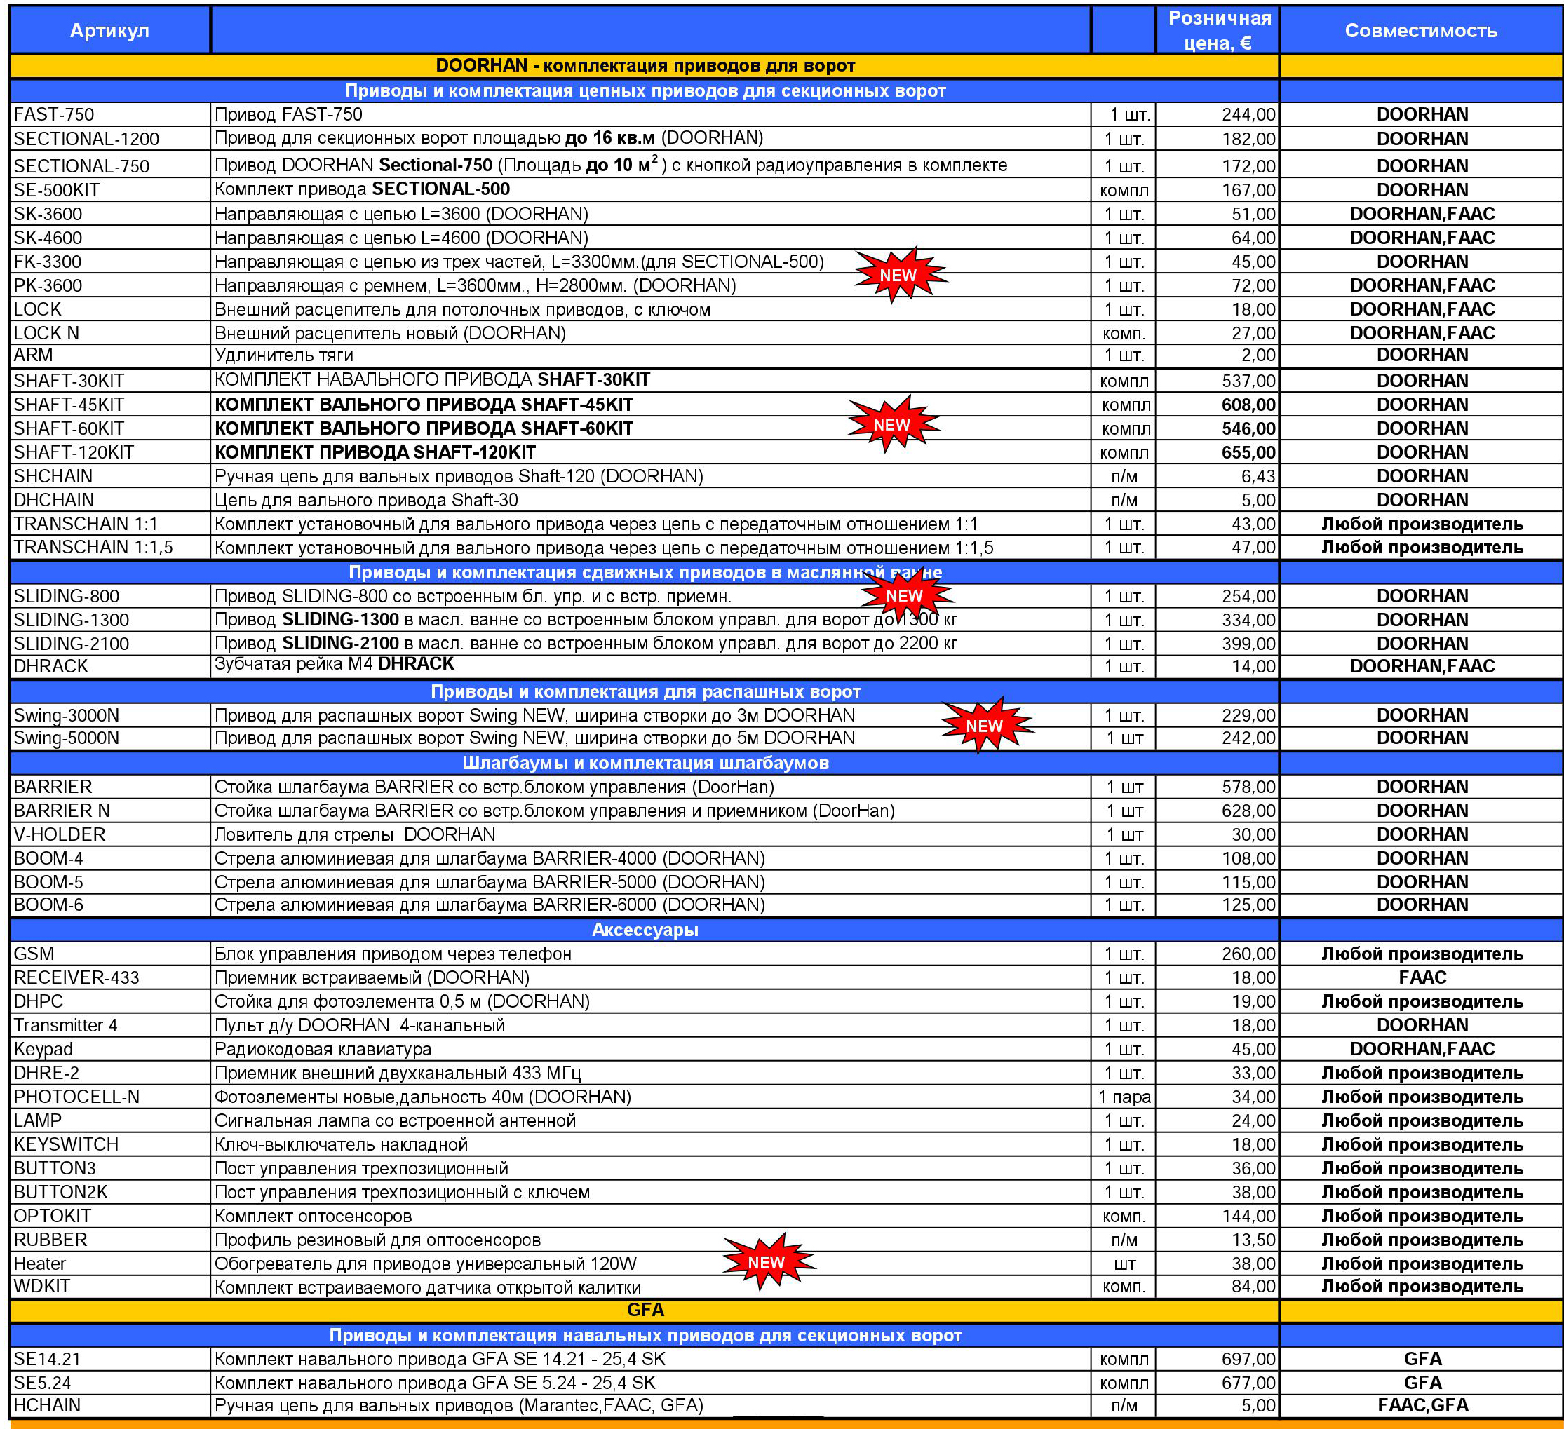Select article cell BUTTON2K

[109, 1193]
